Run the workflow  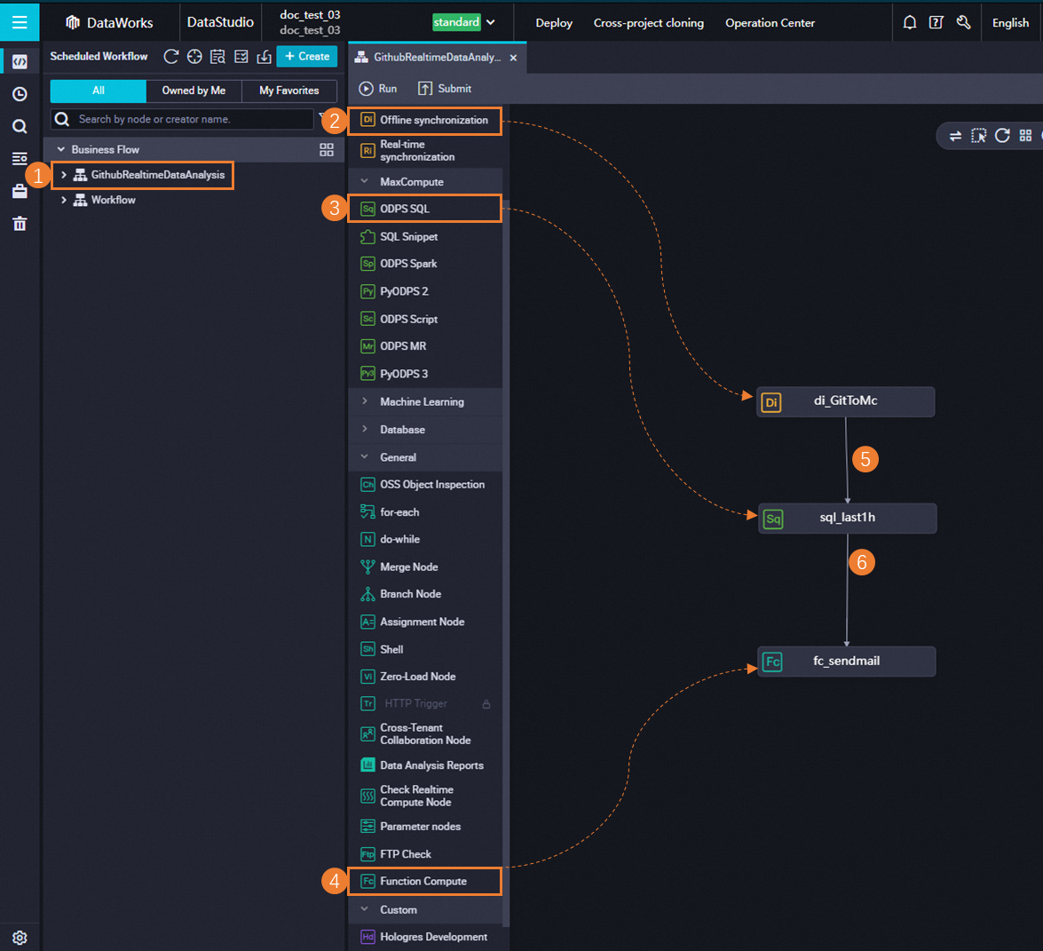coord(378,89)
